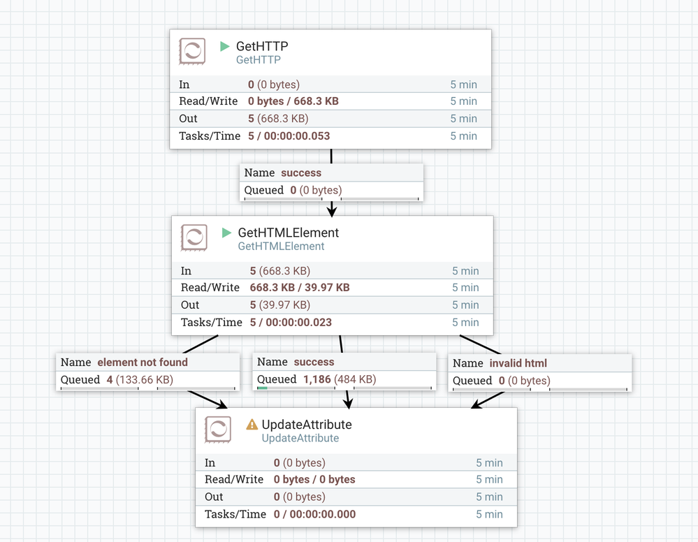Click GetHTMLElement Tasks/Time '5 / 00:00:00.023'

pos(291,323)
